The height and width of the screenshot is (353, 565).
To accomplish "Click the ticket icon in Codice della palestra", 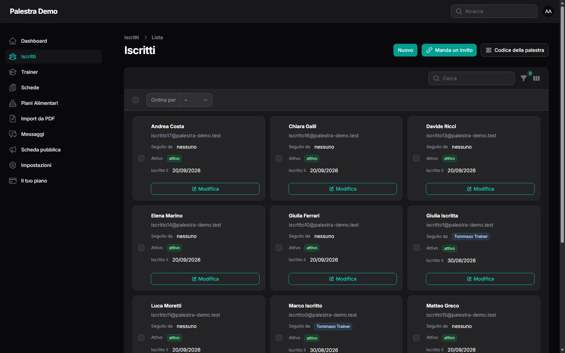I will [489, 50].
